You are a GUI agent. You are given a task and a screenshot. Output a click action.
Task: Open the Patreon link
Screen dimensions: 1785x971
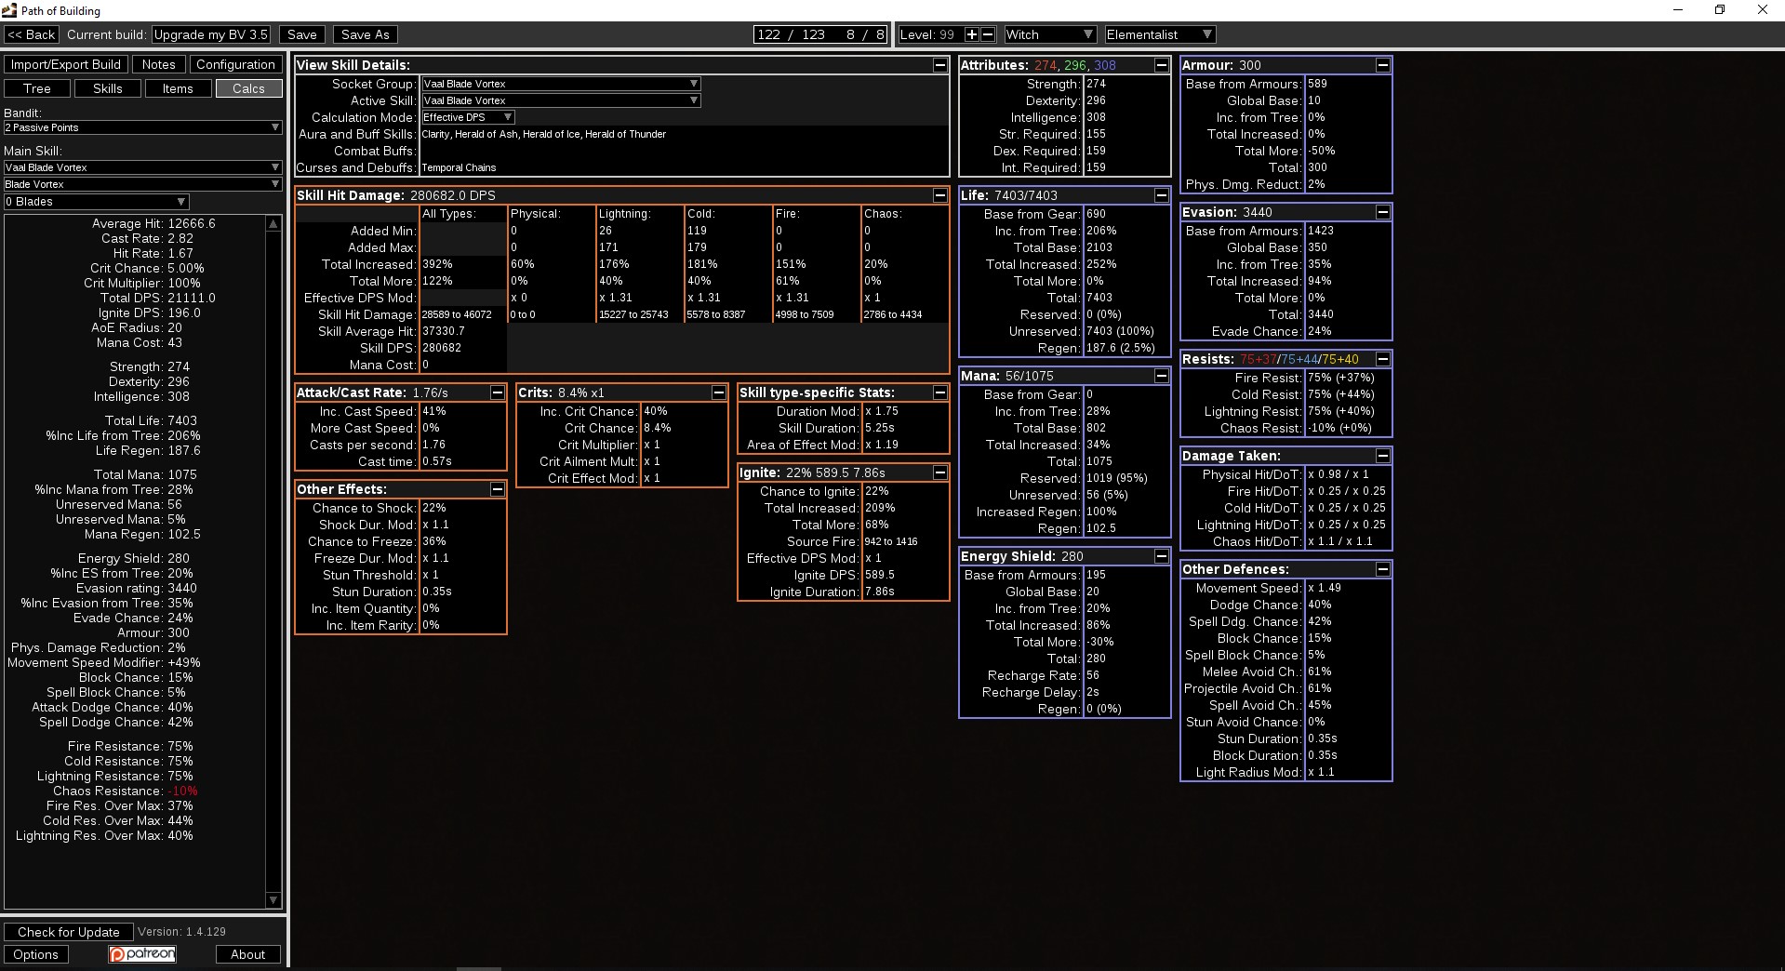[142, 954]
